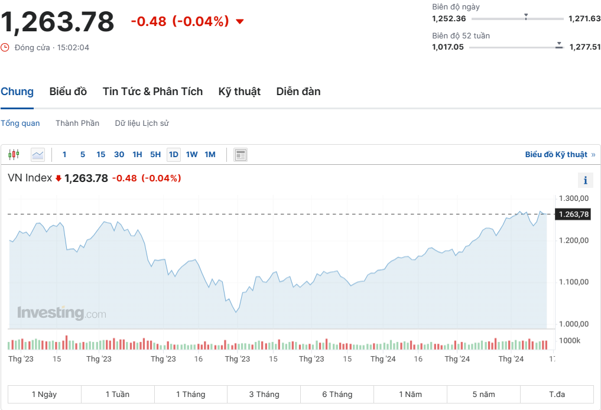Select the 1 Năm time range
The width and height of the screenshot is (601, 410).
point(410,394)
